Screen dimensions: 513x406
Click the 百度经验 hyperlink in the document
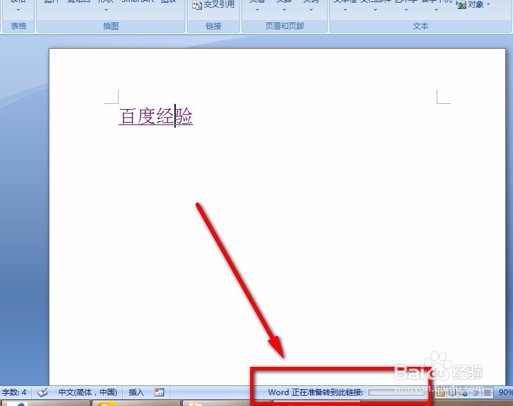point(154,117)
